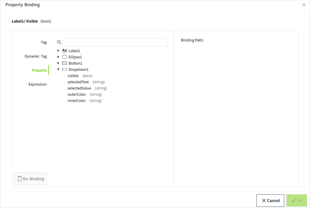Click the Dropdown1 component icon
This screenshot has width=310, height=208.
pyautogui.click(x=64, y=69)
